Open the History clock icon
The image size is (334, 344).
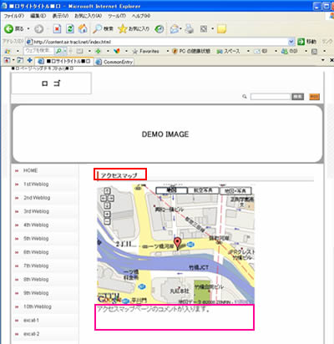click(x=159, y=28)
